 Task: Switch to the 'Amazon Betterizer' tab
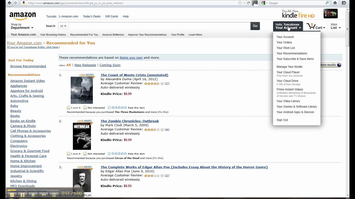coord(113,35)
